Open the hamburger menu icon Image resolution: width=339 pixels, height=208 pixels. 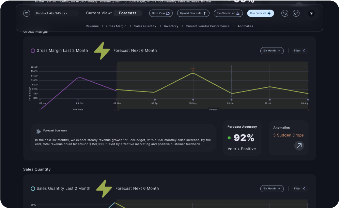pos(27,13)
